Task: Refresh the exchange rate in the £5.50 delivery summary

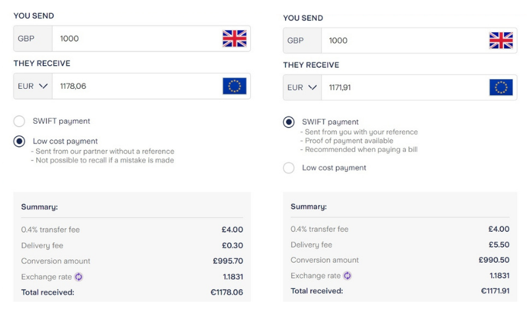Action: click(347, 276)
